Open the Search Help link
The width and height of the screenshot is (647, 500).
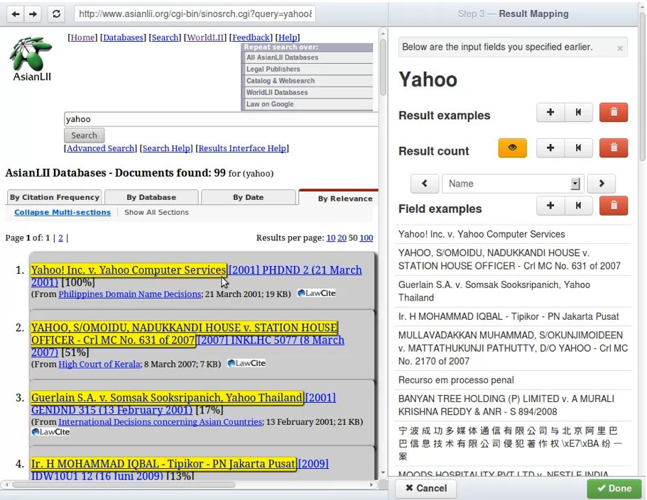pos(167,148)
